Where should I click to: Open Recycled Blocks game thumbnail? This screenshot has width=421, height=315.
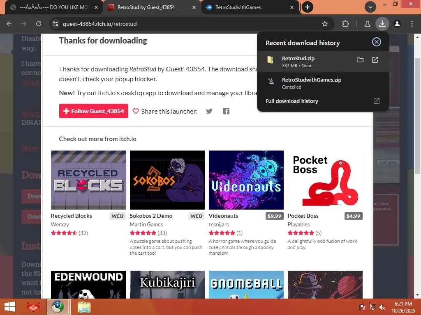[x=88, y=180]
